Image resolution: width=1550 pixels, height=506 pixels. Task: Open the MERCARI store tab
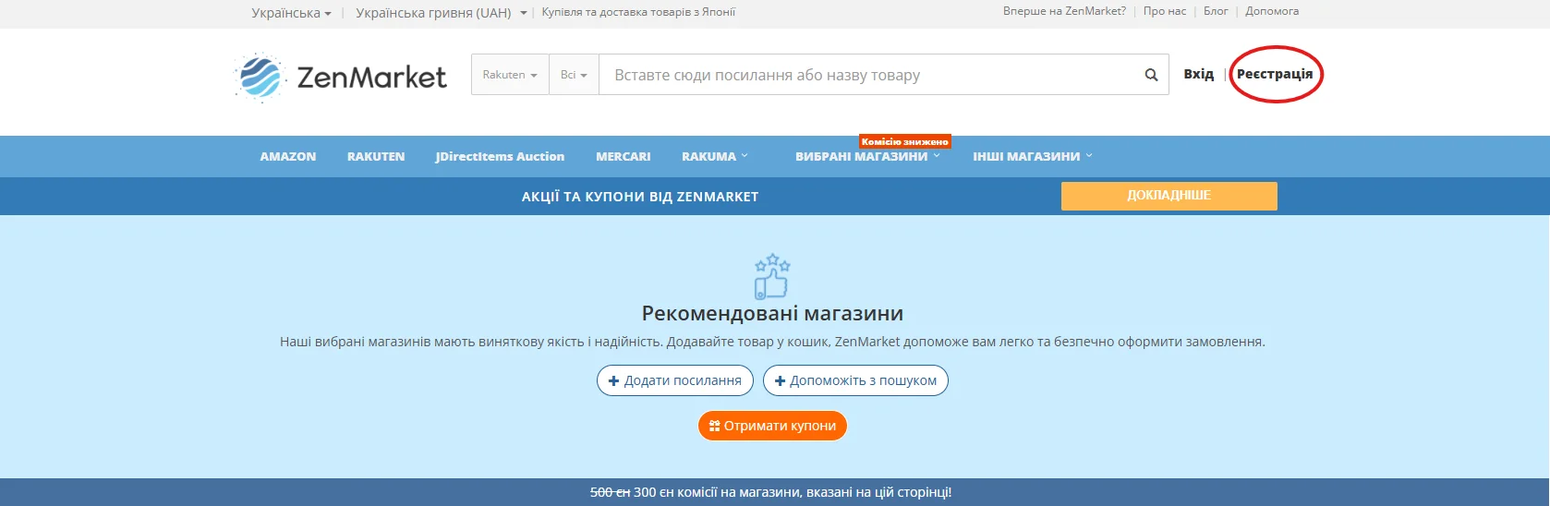624,157
